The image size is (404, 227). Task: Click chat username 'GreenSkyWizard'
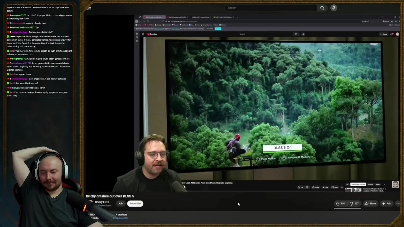click(x=18, y=37)
